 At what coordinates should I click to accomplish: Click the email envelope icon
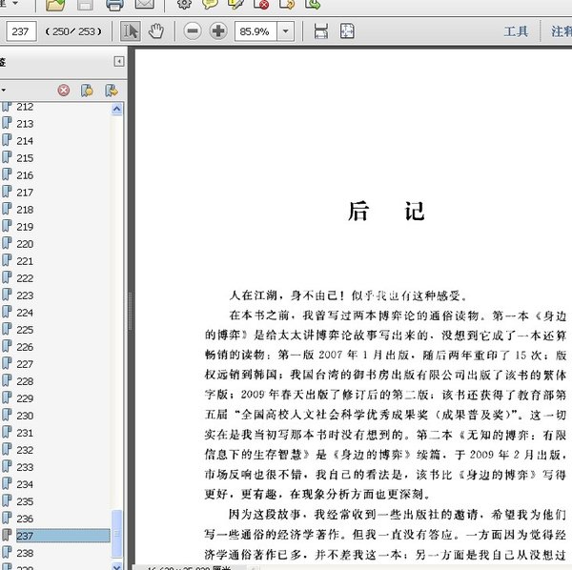(x=144, y=5)
